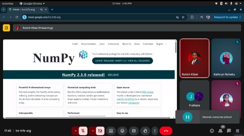Open the BSD license link
The image size is (244, 136).
[x=148, y=92]
